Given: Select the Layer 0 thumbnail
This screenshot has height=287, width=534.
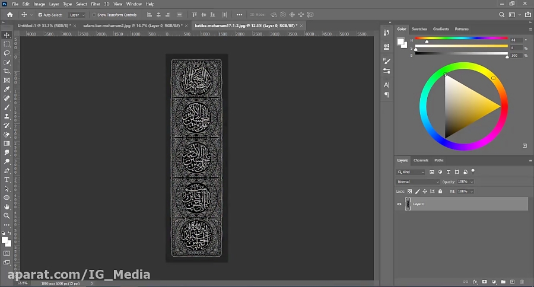Looking at the screenshot, I should coord(408,204).
